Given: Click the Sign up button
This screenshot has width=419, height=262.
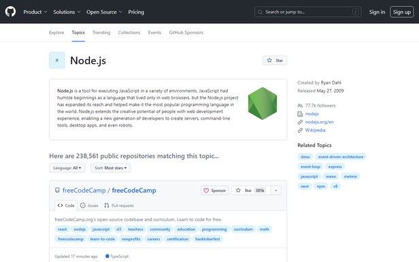Looking at the screenshot, I should point(402,12).
